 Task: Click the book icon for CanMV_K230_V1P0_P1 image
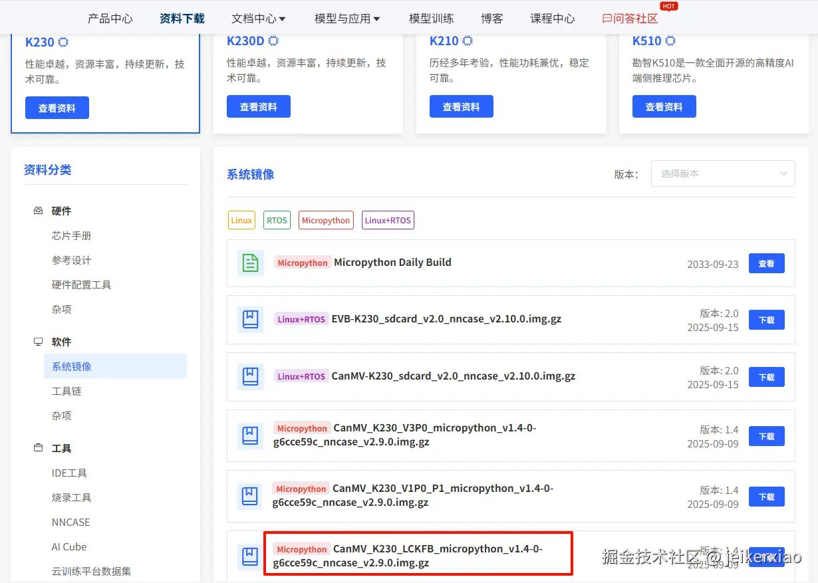[250, 496]
